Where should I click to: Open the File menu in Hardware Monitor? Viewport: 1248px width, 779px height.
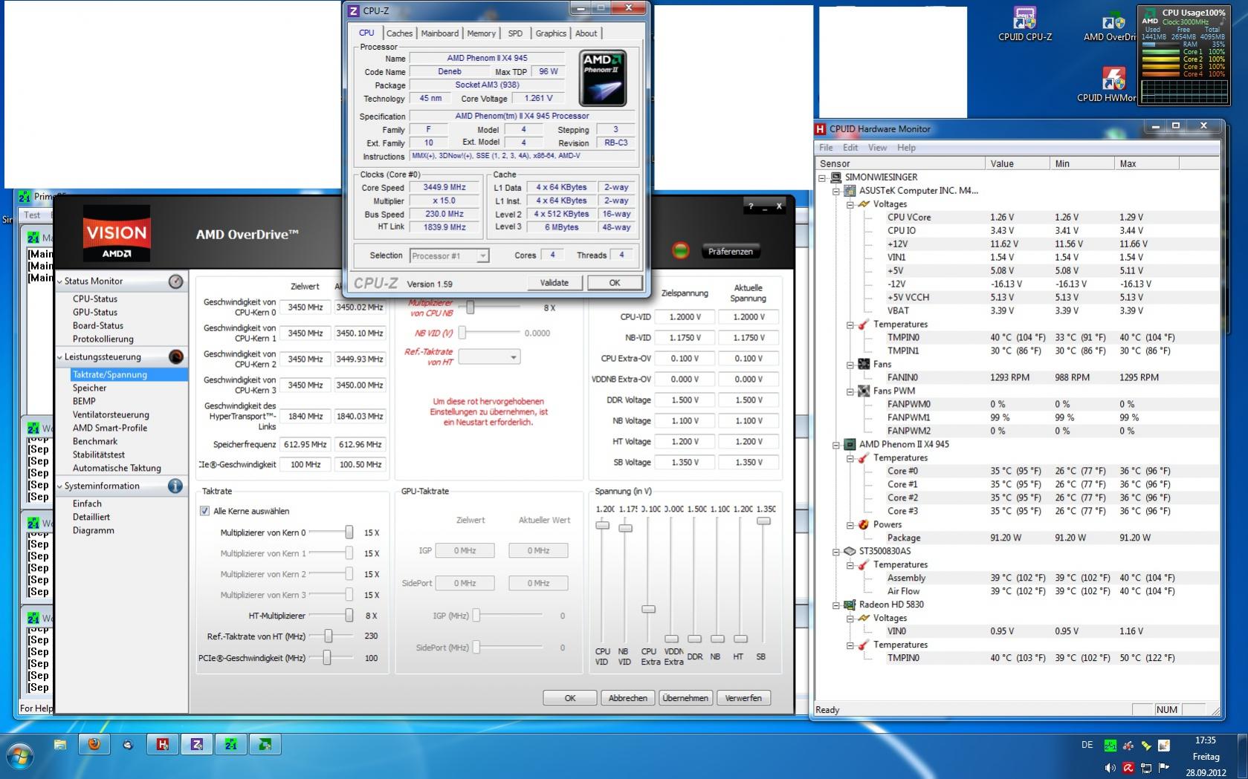pyautogui.click(x=826, y=148)
